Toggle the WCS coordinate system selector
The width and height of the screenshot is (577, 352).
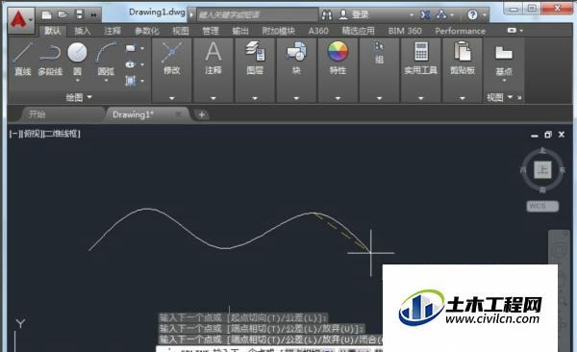click(x=542, y=206)
